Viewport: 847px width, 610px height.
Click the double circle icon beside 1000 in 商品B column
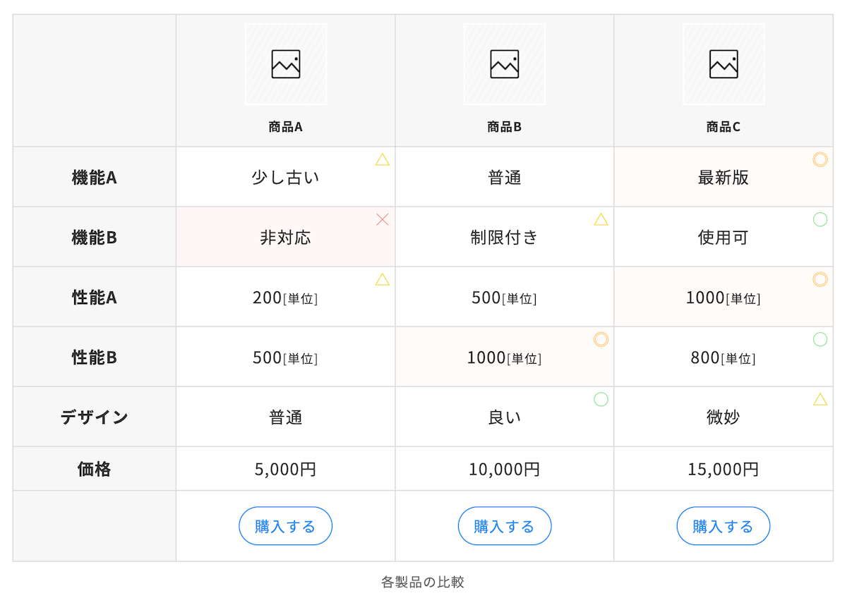point(601,339)
